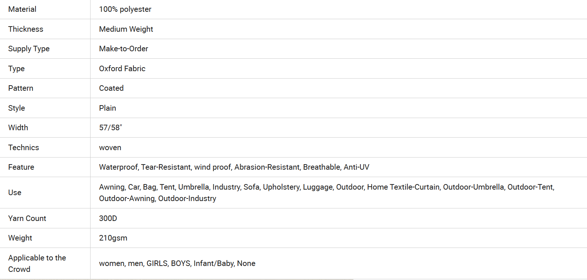Image resolution: width=587 pixels, height=280 pixels.
Task: Click the Thickness row label
Action: click(26, 29)
